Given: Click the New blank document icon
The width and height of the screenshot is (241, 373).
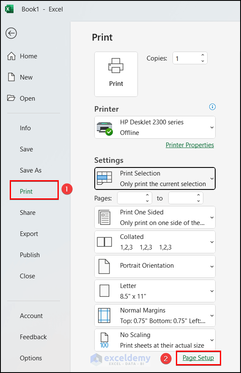Looking at the screenshot, I should (x=11, y=77).
